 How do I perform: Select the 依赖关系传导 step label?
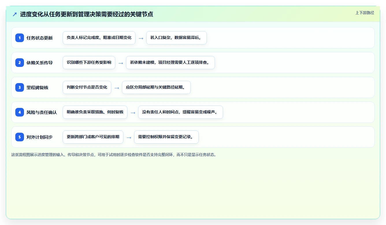click(40, 63)
